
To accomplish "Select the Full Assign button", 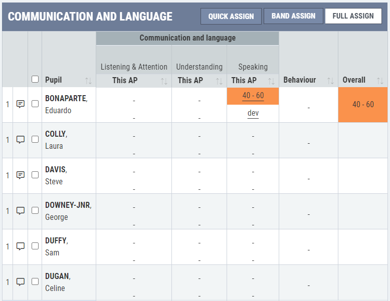I will tap(353, 16).
